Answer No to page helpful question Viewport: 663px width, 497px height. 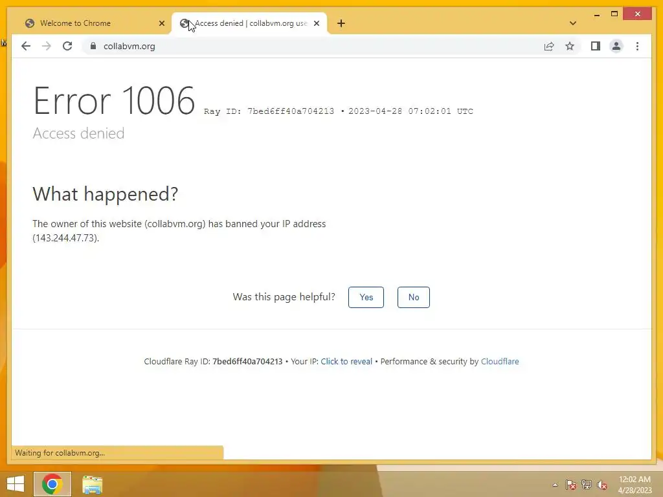coord(414,297)
